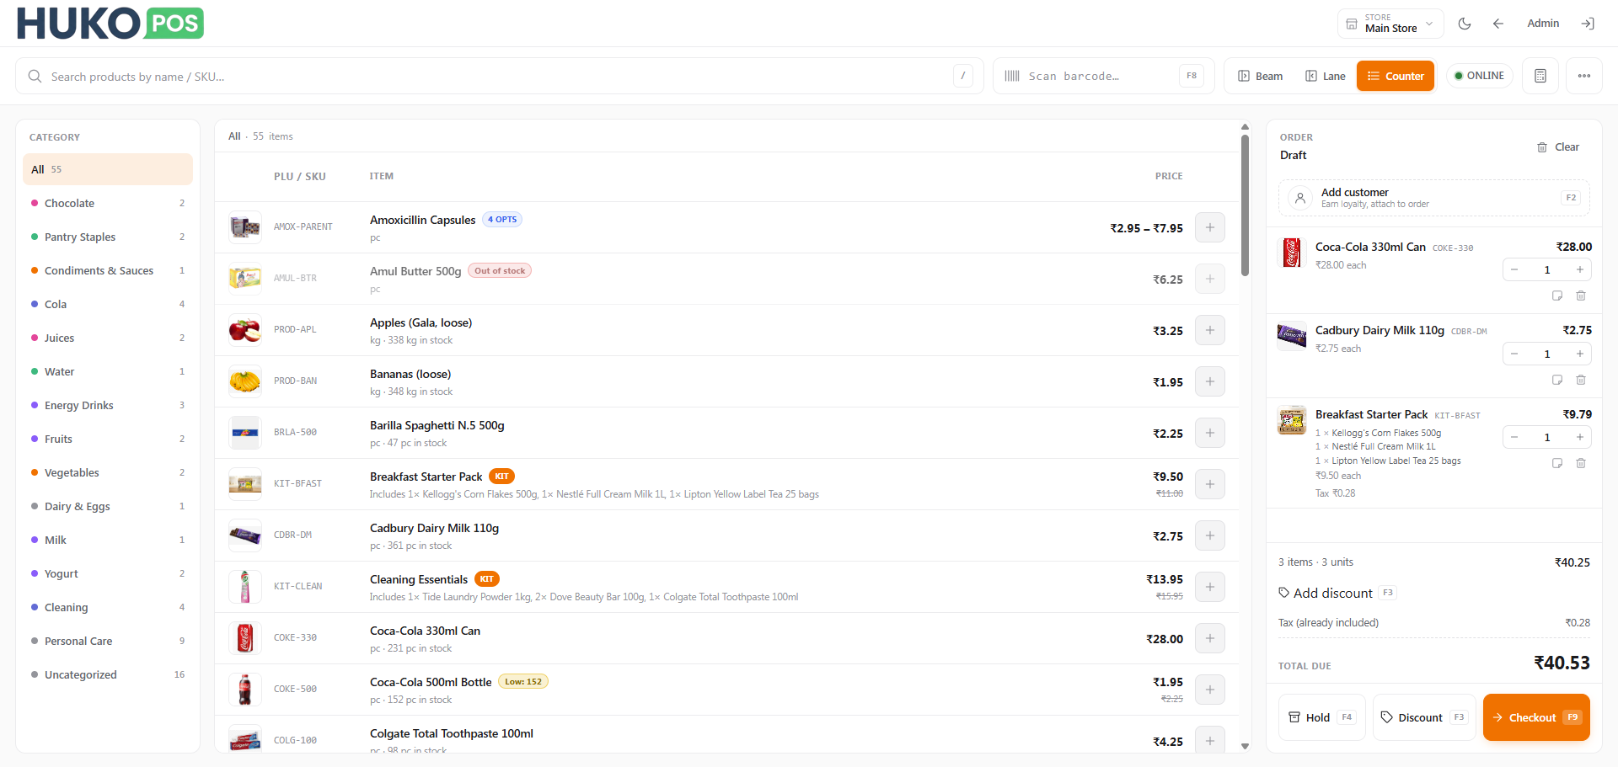
Task: Toggle dark mode with the moon icon
Action: pos(1465,24)
